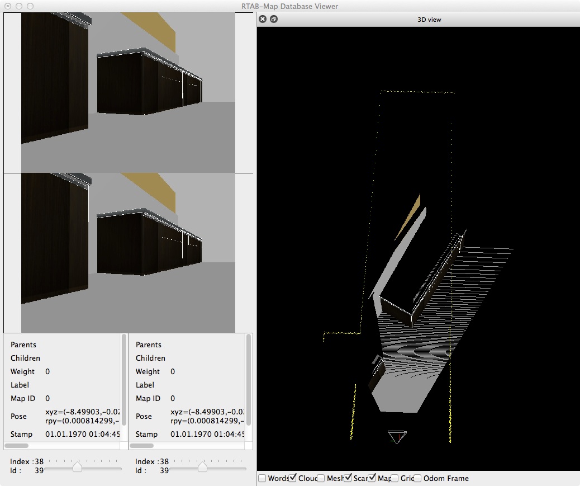Minimize the RTAB-Map Database Viewer window

19,6
